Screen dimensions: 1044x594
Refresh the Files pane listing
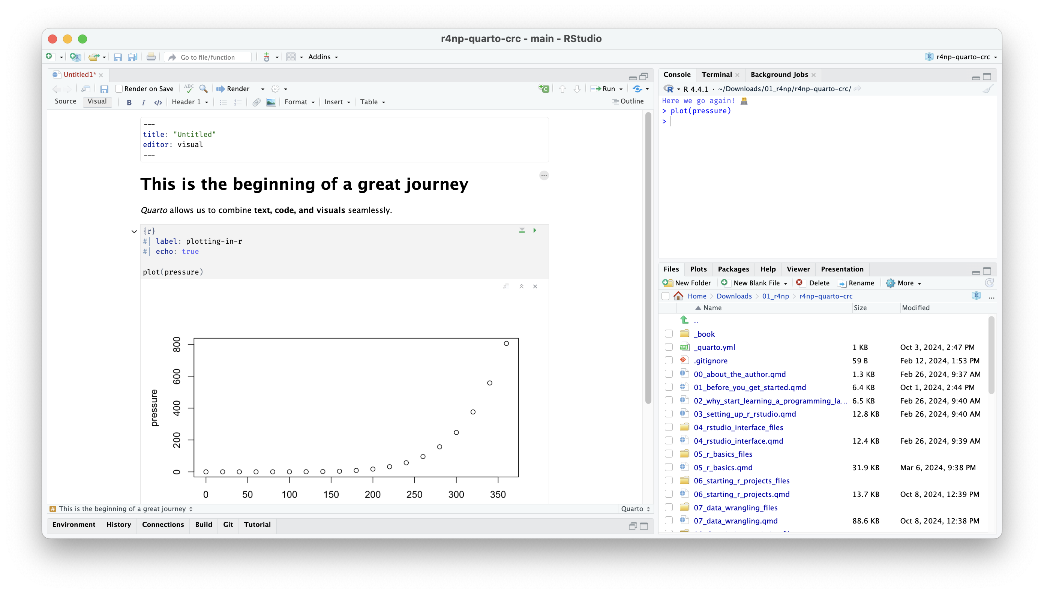coord(989,283)
